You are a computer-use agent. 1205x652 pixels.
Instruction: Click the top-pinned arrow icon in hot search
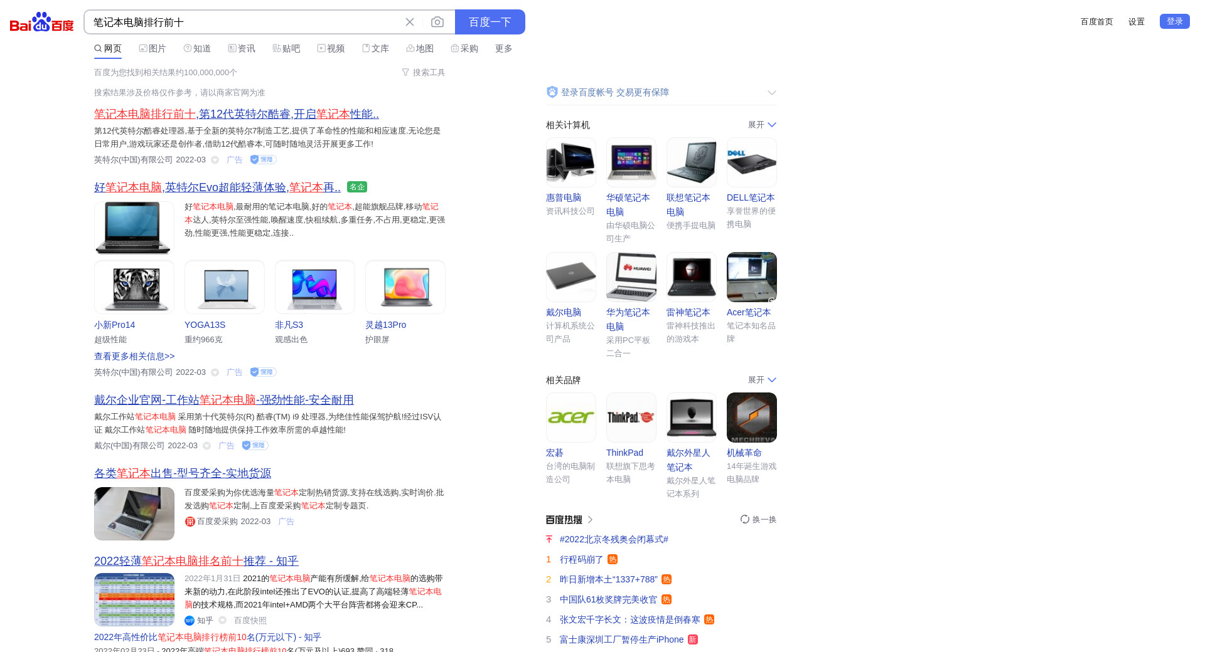click(549, 539)
